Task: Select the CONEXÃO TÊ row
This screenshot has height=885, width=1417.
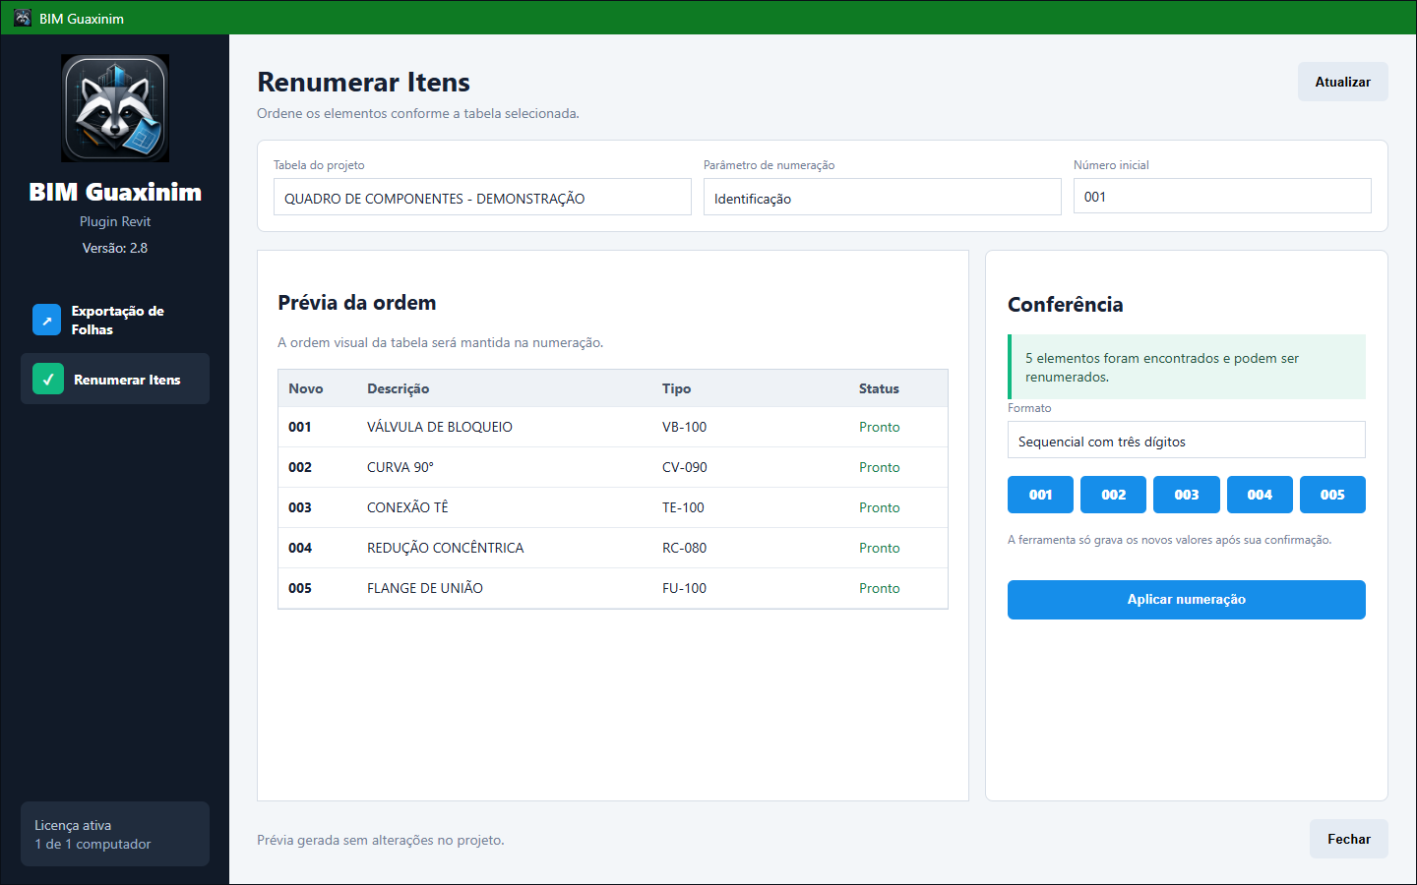Action: point(613,507)
